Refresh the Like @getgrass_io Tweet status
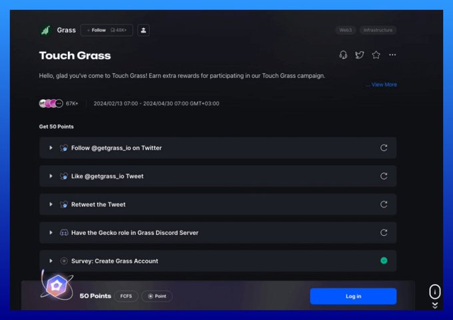Screen dimensions: 453x320 [x=384, y=176]
